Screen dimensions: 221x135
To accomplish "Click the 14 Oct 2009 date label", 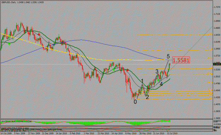I will tap(6, 133).
